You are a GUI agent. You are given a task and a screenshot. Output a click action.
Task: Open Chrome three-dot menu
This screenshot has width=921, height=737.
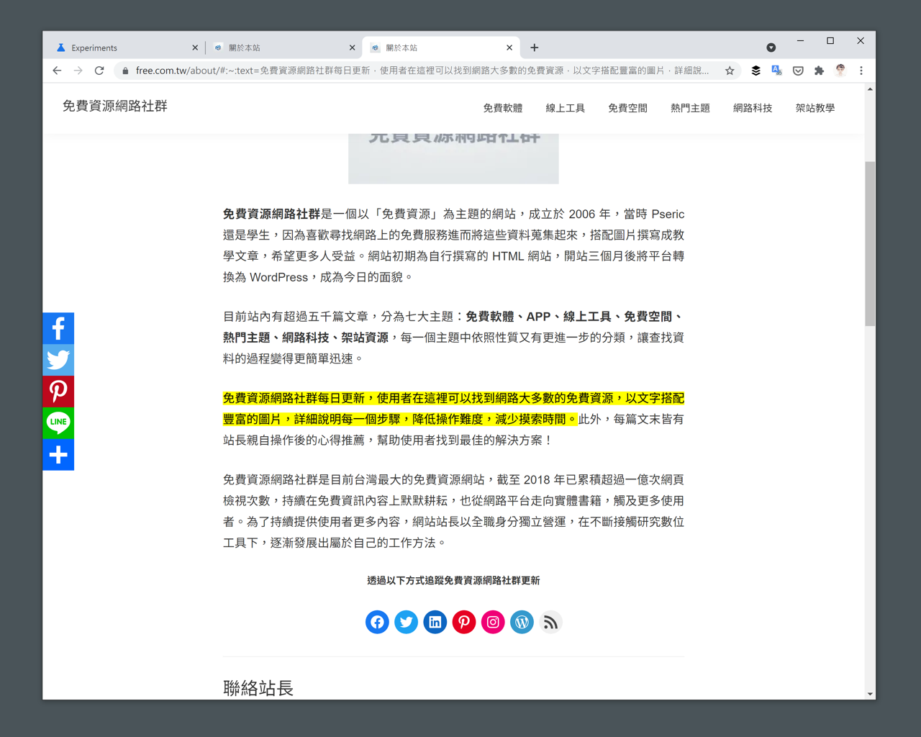coord(861,71)
